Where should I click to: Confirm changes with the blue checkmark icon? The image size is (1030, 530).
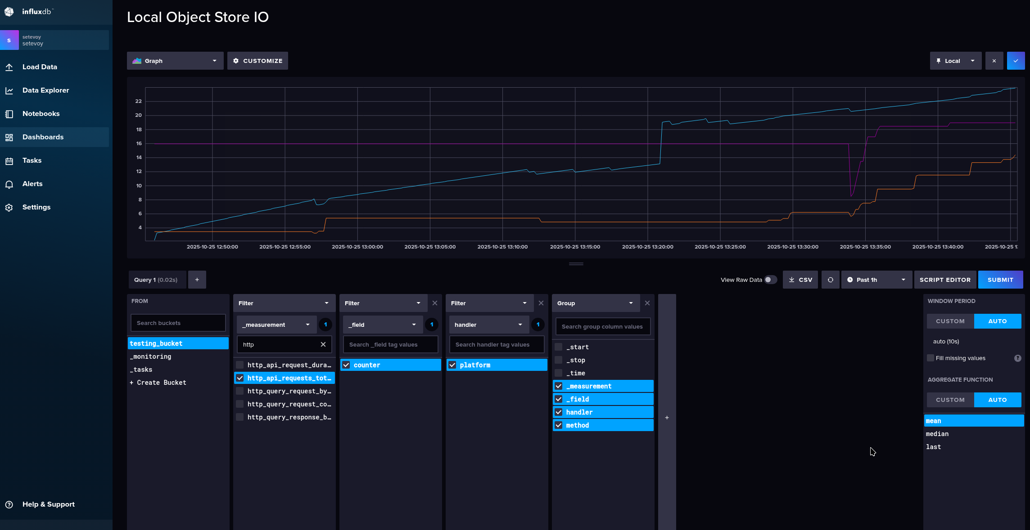pos(1016,61)
